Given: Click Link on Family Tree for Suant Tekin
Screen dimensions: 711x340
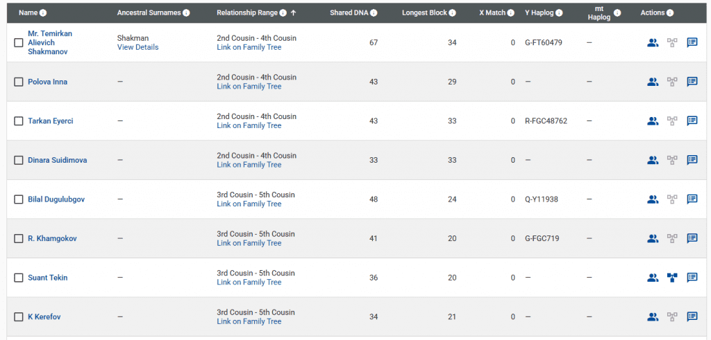Looking at the screenshot, I should pos(249,283).
